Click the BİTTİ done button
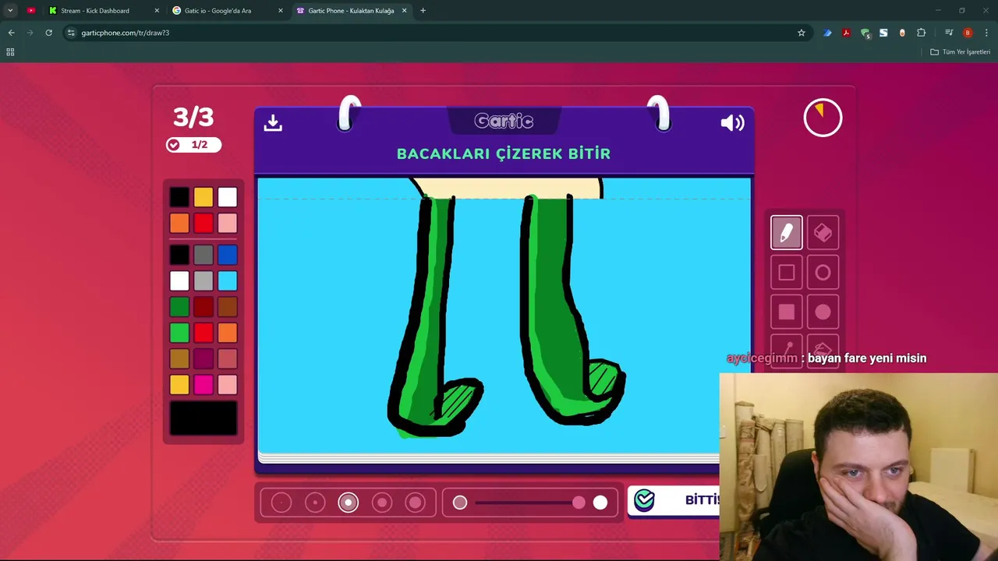 tap(674, 500)
